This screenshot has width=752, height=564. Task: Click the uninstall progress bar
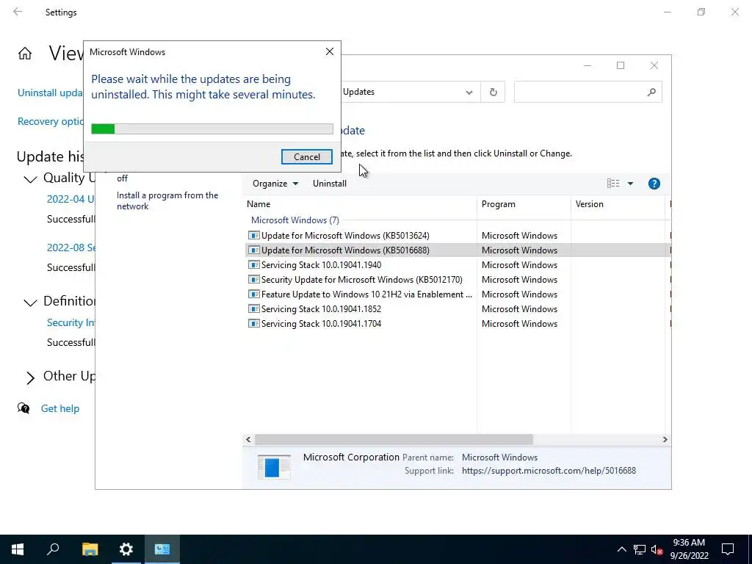click(x=212, y=129)
